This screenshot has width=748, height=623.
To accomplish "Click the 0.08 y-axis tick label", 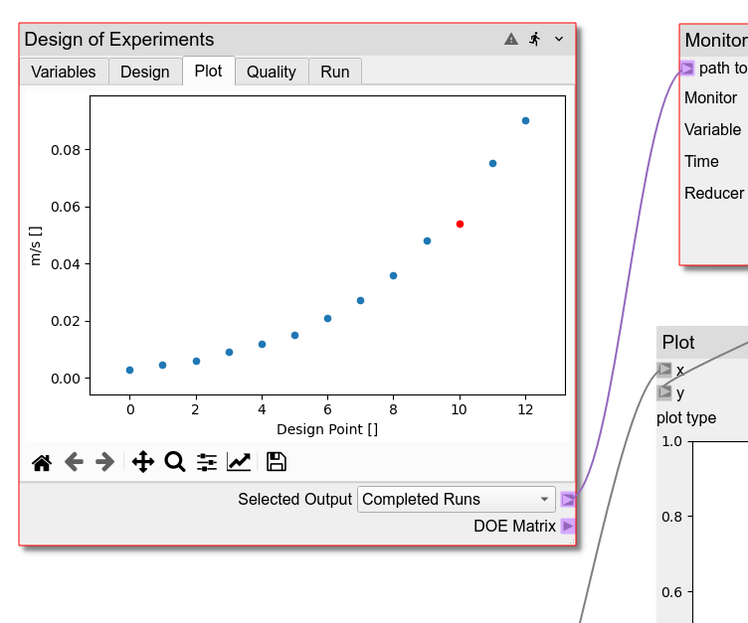I will click(x=66, y=150).
